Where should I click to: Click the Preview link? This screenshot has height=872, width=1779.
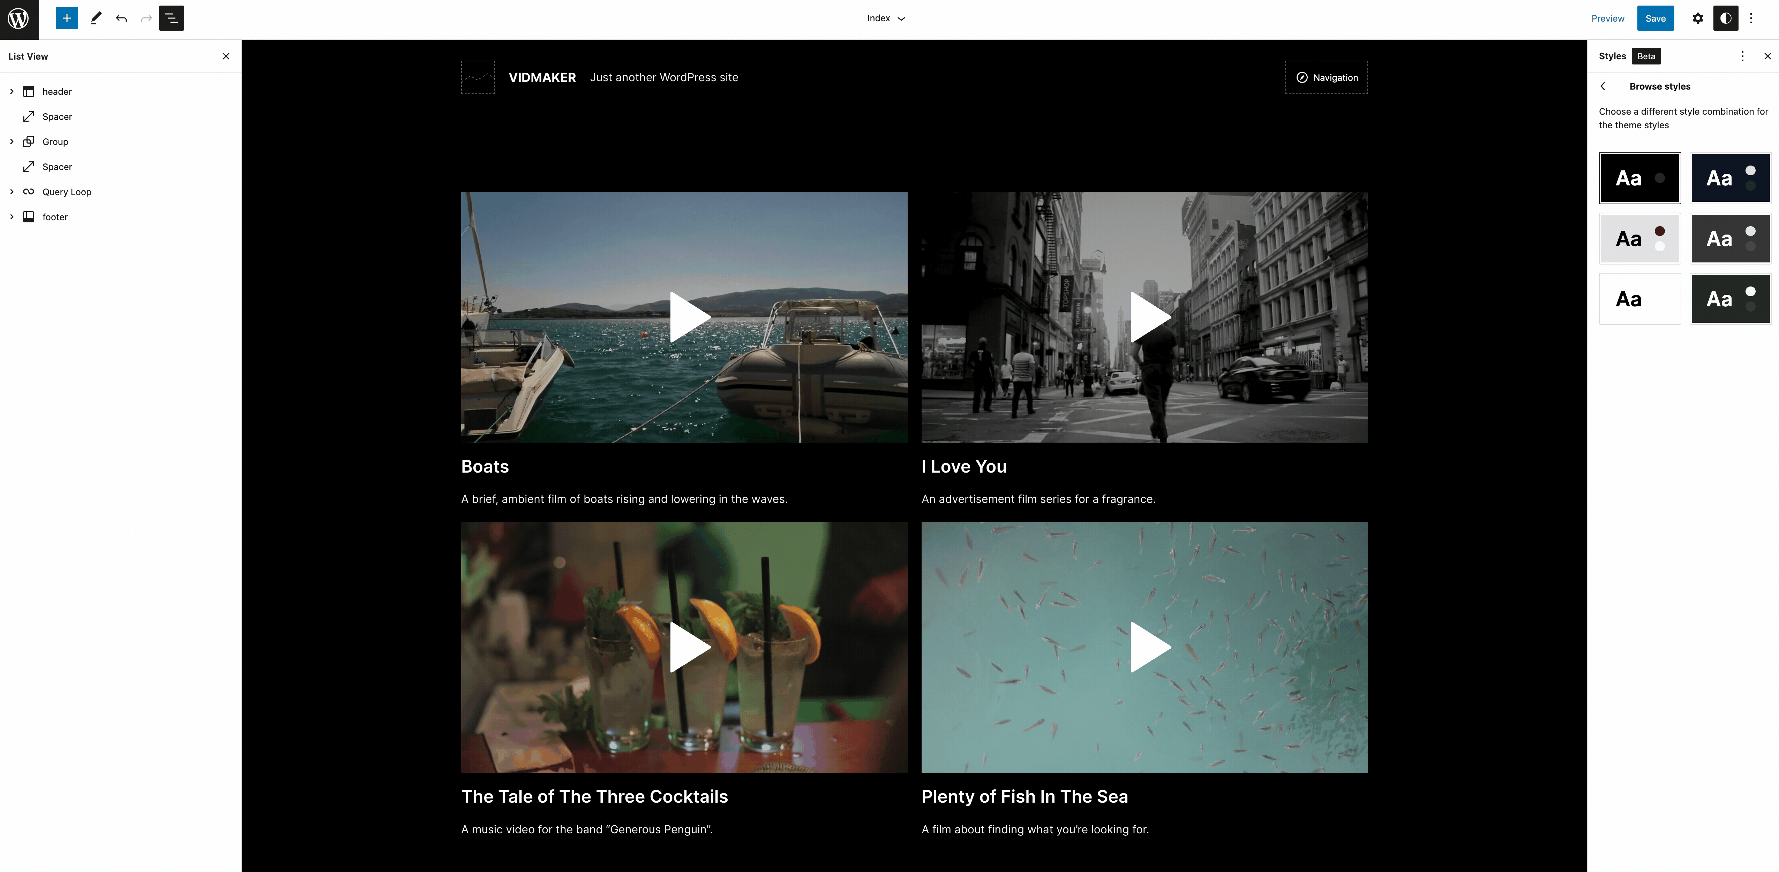click(1608, 18)
